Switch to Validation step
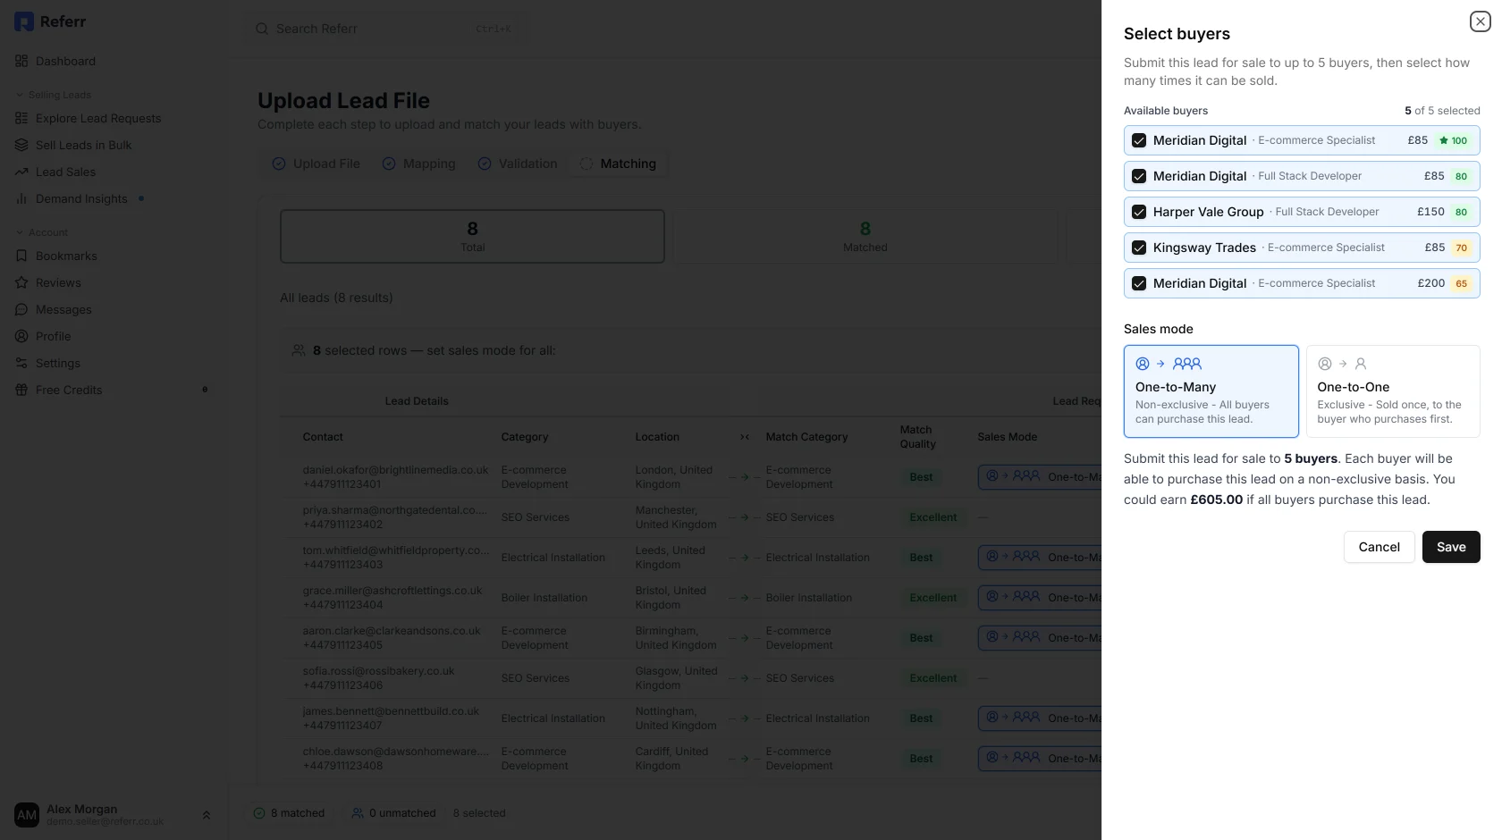 click(518, 164)
